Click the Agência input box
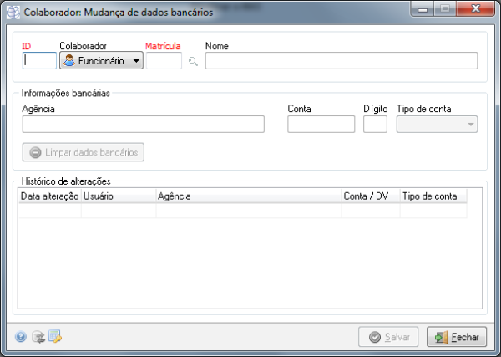The image size is (501, 357). (x=143, y=125)
